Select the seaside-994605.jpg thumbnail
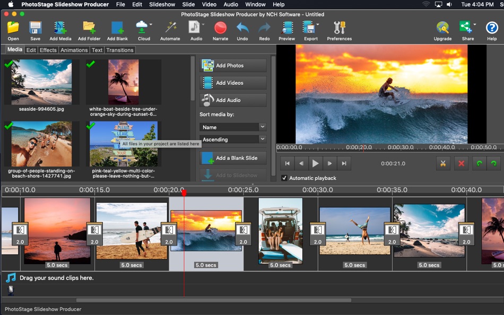 click(x=41, y=82)
